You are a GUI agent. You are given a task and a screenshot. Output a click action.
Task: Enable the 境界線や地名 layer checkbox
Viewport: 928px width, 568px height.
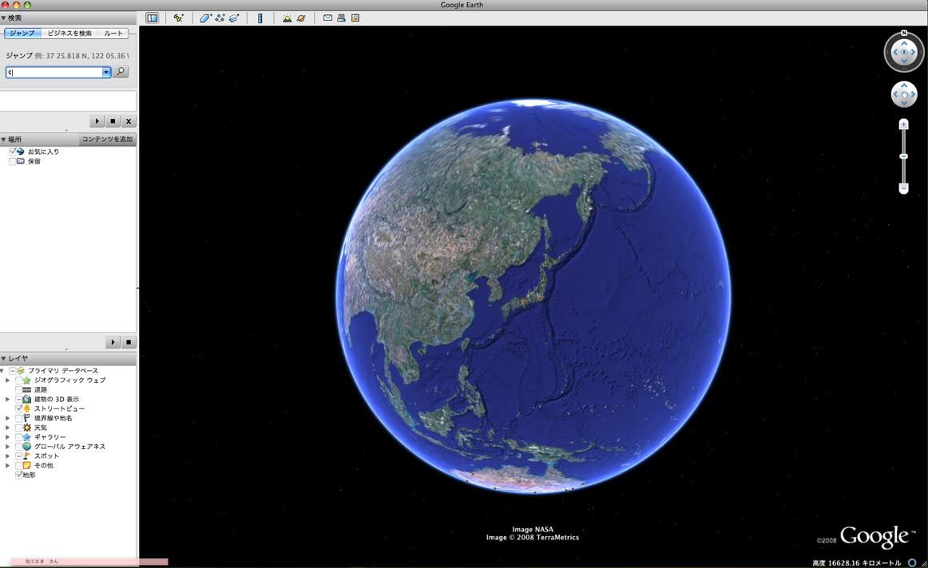coord(19,418)
